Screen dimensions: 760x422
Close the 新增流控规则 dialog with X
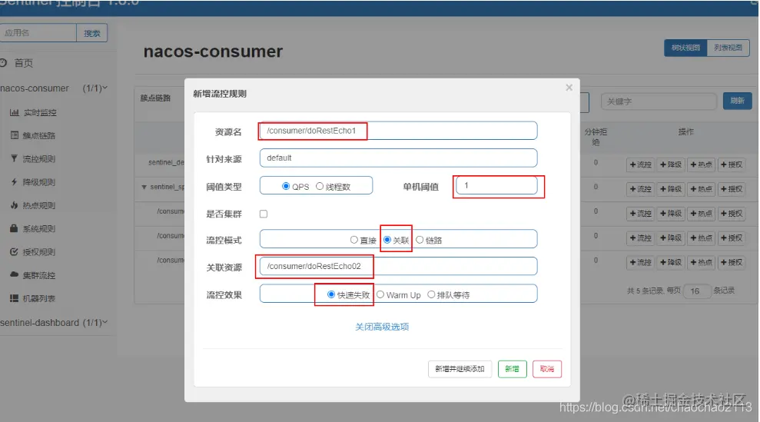point(569,88)
